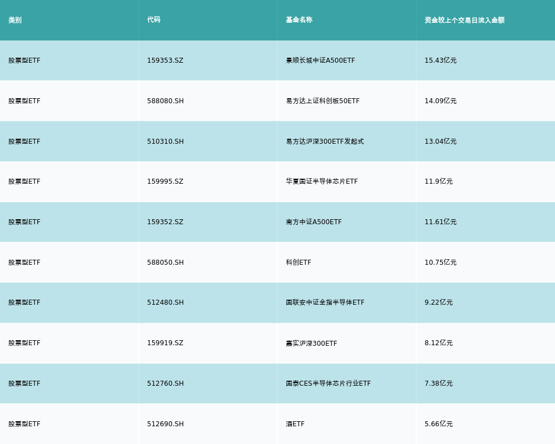555x444 pixels.
Task: Click fund name 南方中证A500ETF
Action: point(314,222)
